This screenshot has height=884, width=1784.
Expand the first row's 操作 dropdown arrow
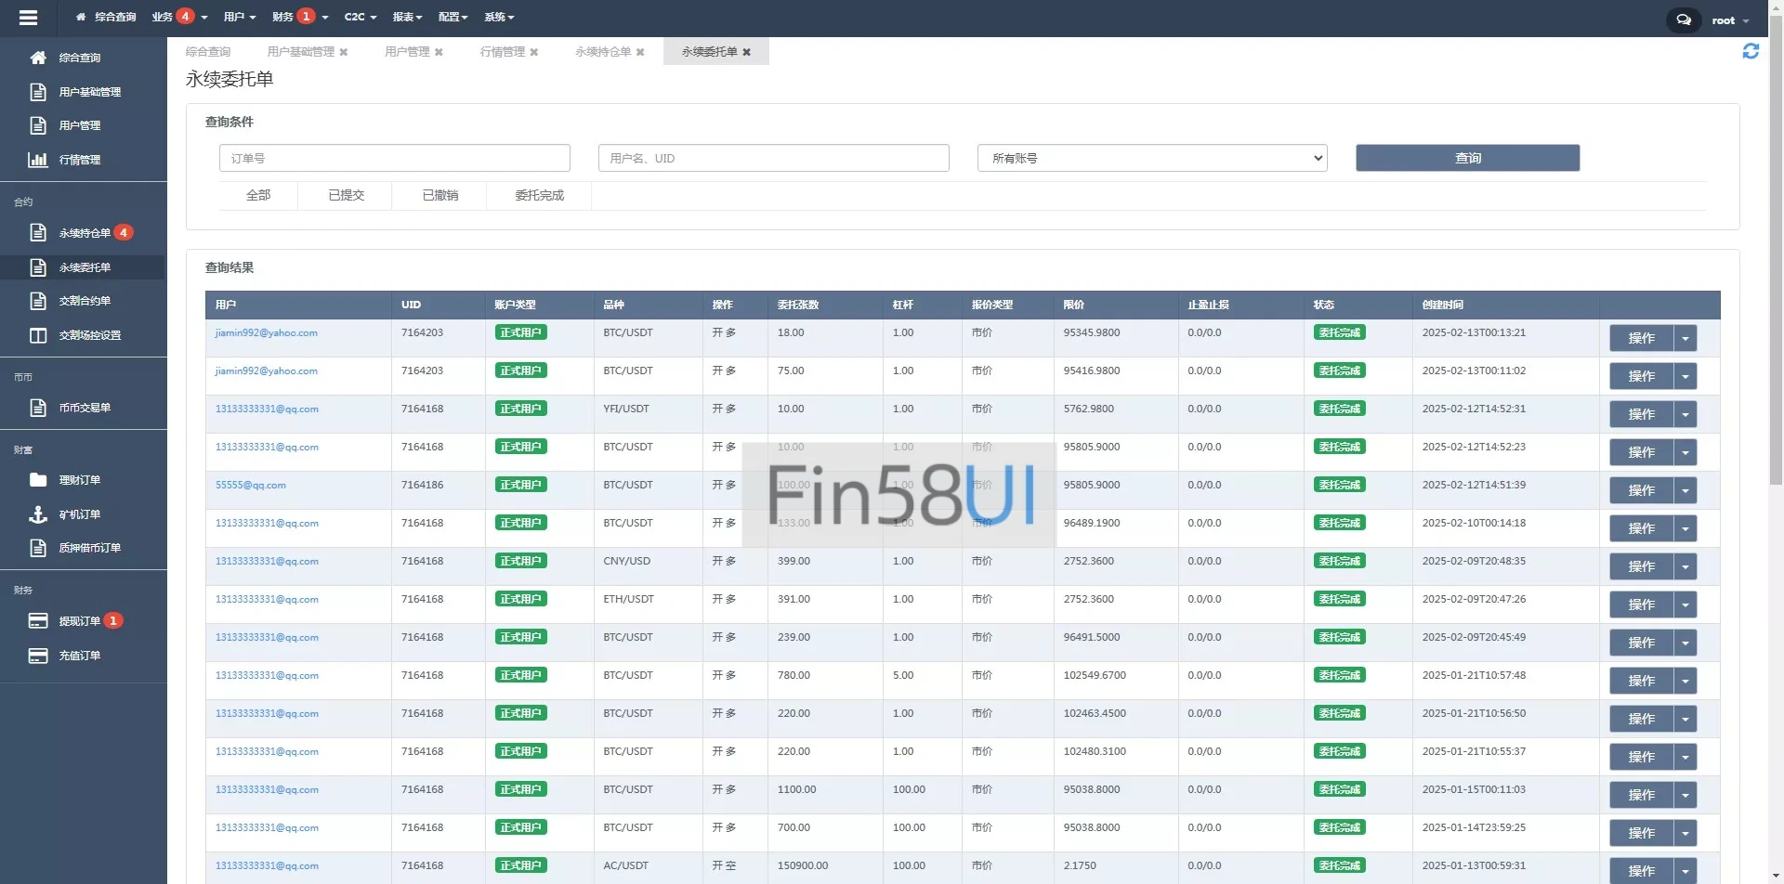point(1685,339)
